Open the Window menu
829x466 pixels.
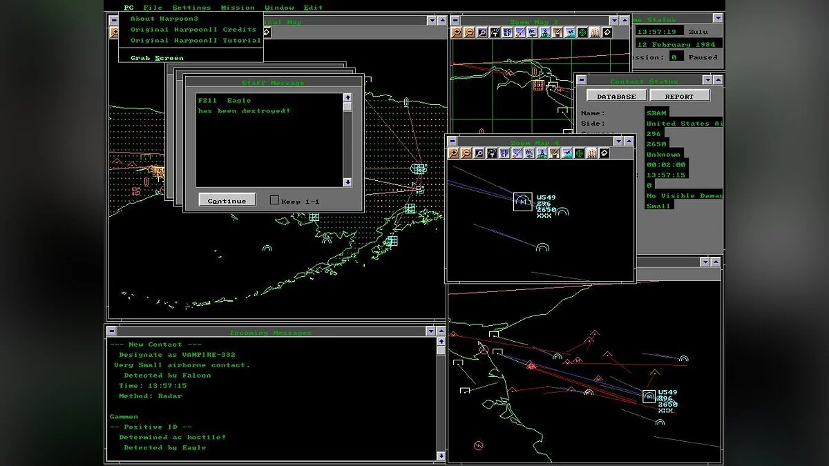click(x=279, y=8)
